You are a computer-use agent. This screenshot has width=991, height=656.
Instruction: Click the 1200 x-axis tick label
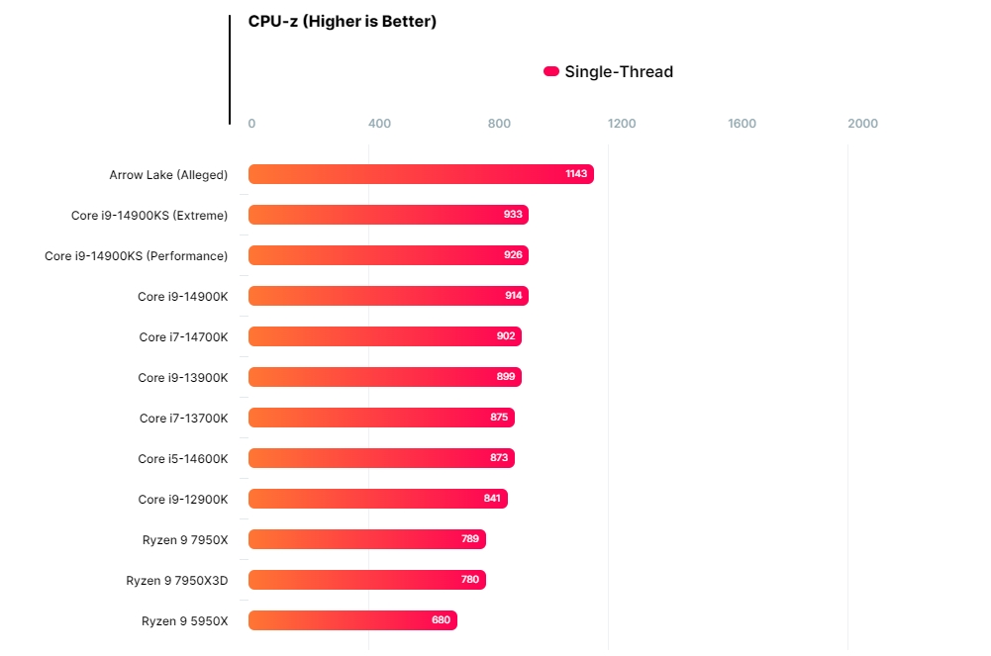(622, 124)
